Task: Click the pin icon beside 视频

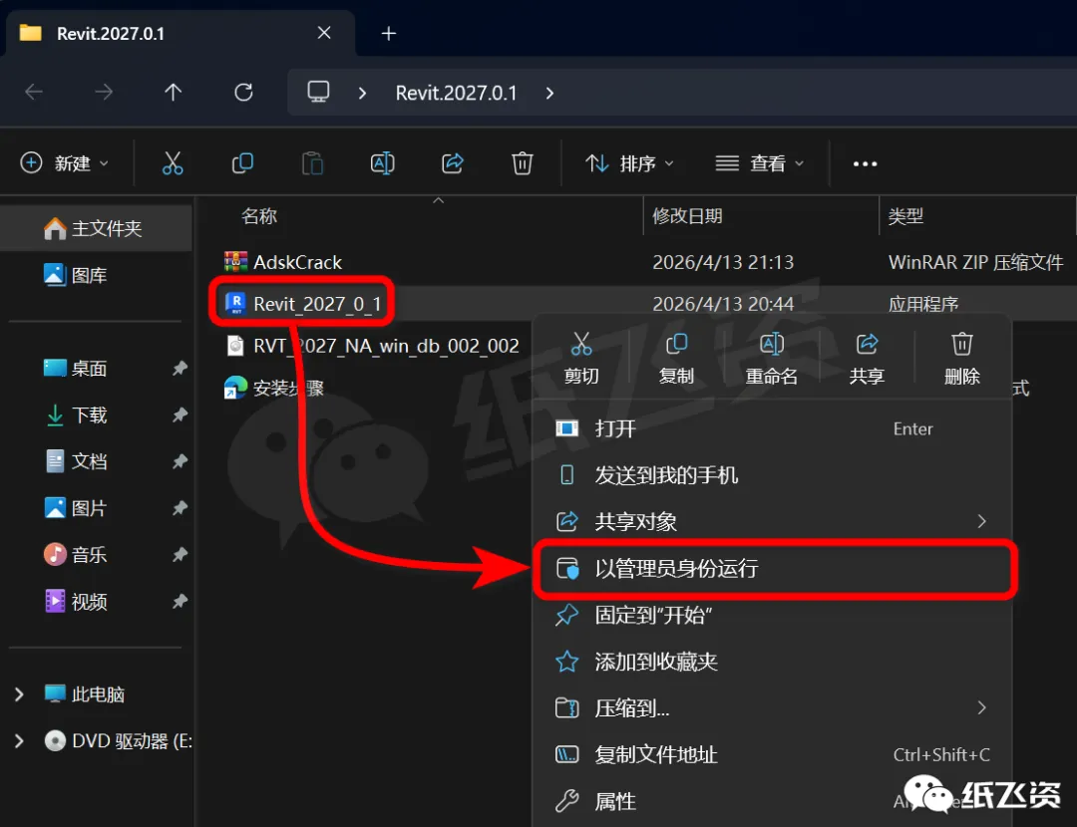Action: point(179,601)
